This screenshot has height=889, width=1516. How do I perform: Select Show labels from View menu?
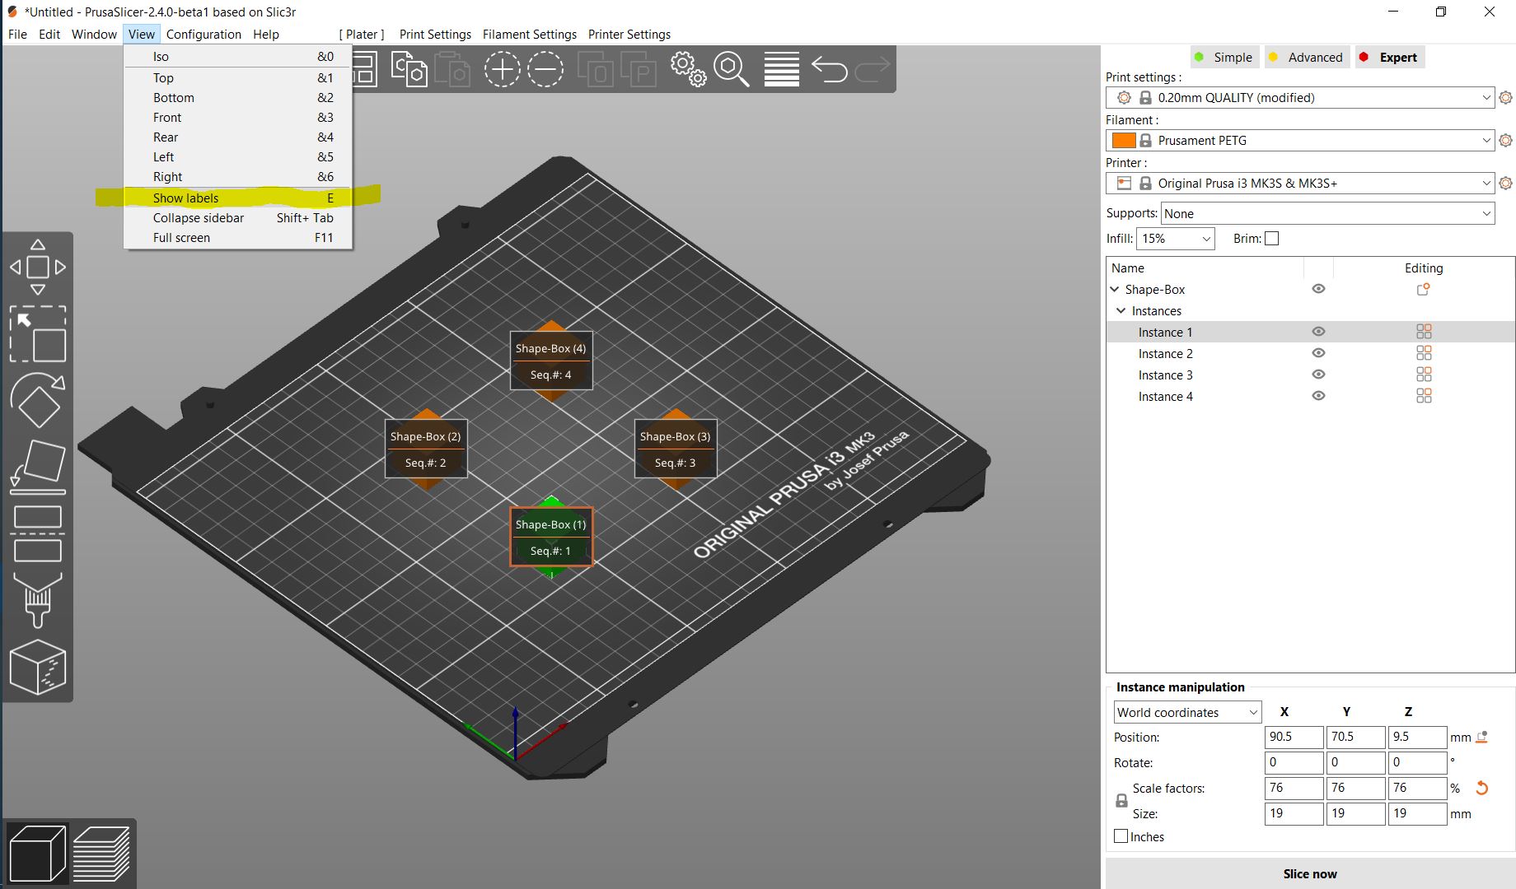coord(186,198)
